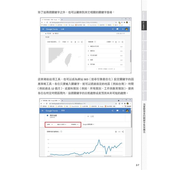This screenshot has height=170, width=170.
Task: Click the vertical scrollbar in the 探索 window
Action: point(131,119)
